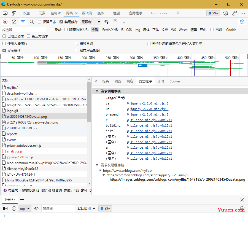Image resolution: width=248 pixels, height=225 pixels.
Task: Open network settings blue gear
Action: coord(242,22)
